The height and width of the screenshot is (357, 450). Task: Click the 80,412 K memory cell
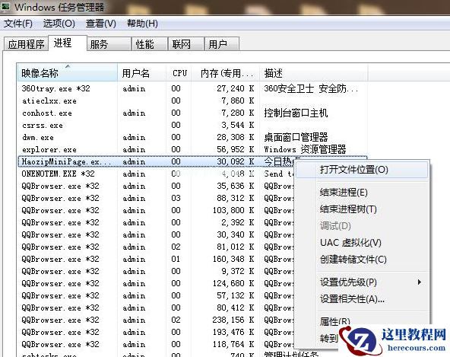click(x=236, y=308)
